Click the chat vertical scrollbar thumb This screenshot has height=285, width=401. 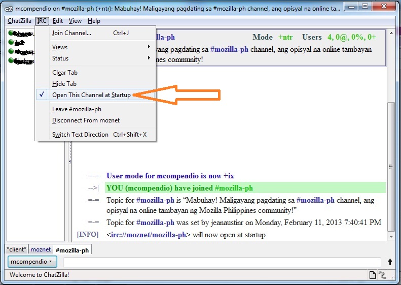pos(391,167)
